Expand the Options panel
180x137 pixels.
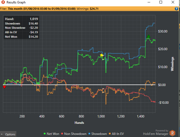8,134
